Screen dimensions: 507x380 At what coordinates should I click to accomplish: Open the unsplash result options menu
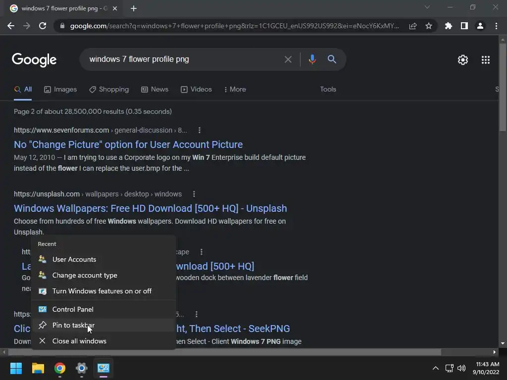click(x=194, y=194)
